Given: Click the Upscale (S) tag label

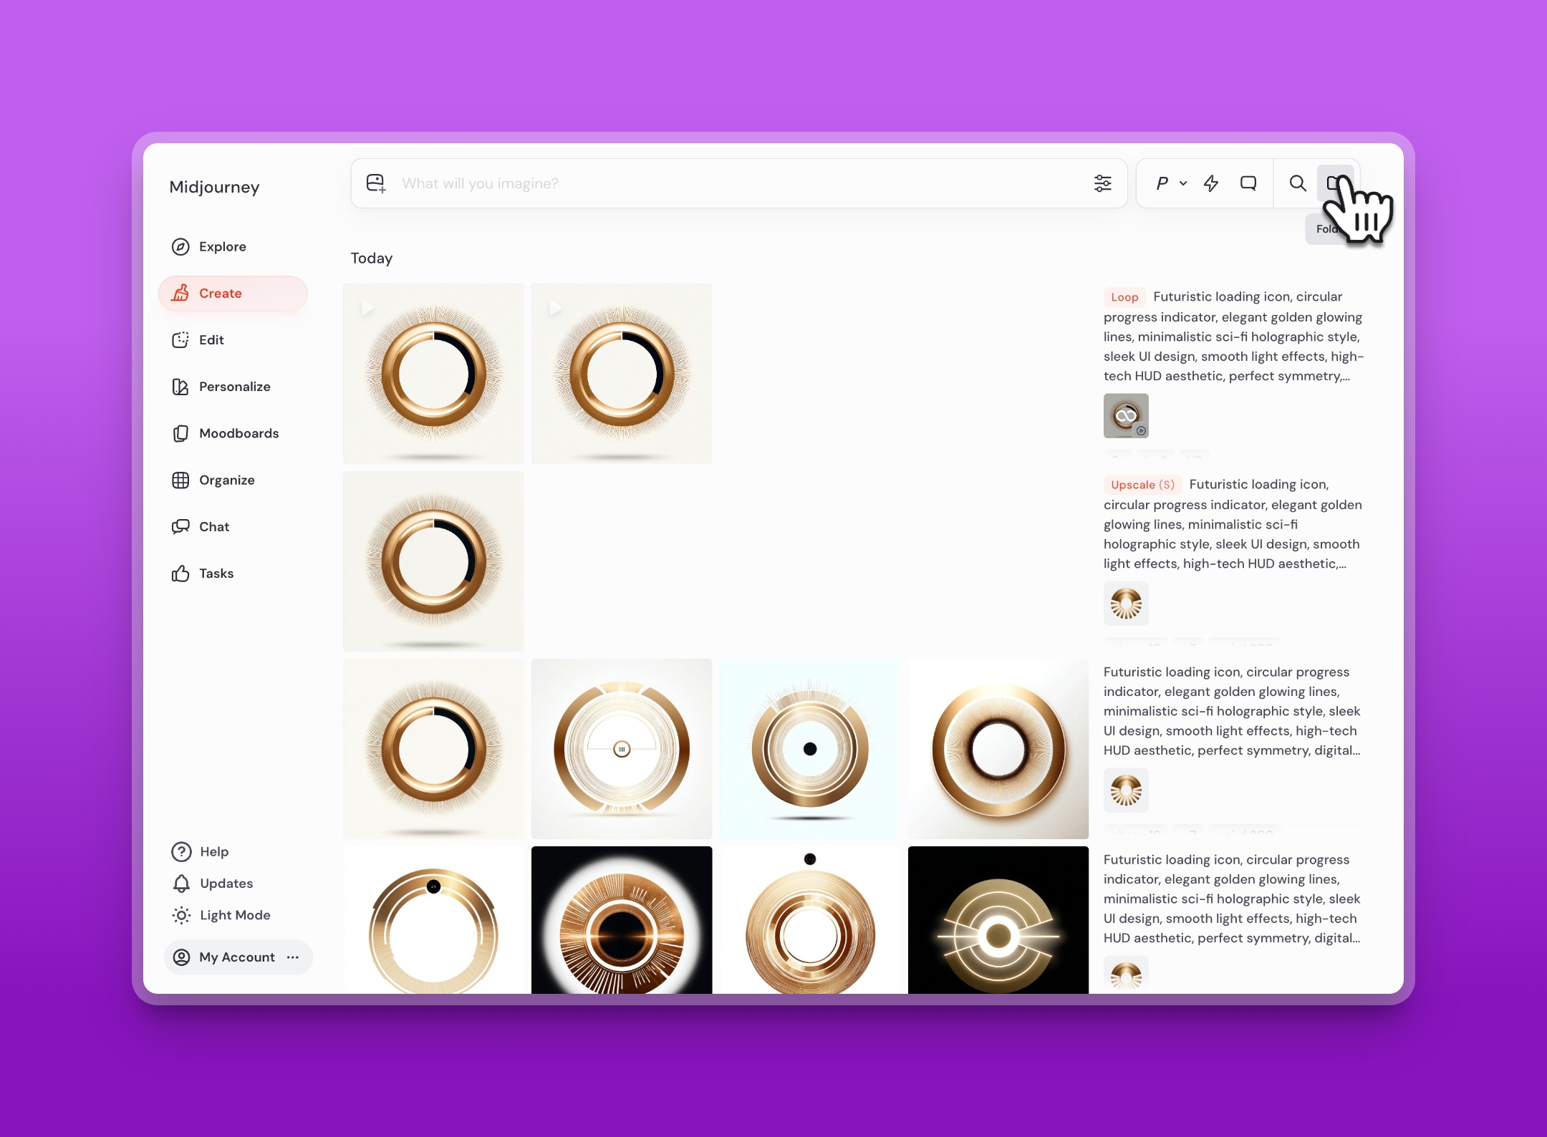Looking at the screenshot, I should 1142,485.
